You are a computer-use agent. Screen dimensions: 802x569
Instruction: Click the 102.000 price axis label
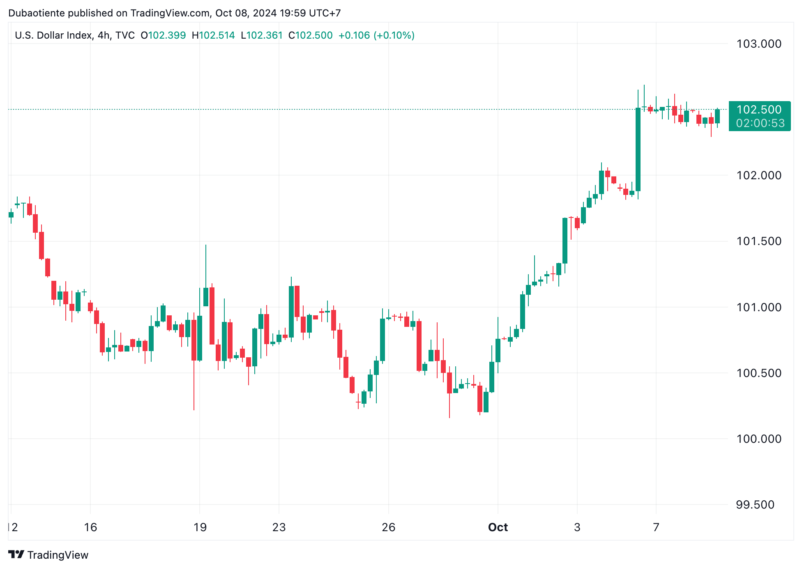(759, 175)
